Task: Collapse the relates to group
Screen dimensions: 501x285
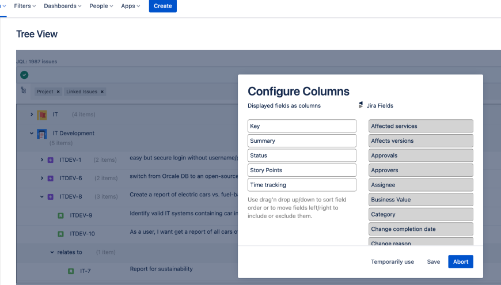Action: [52, 252]
